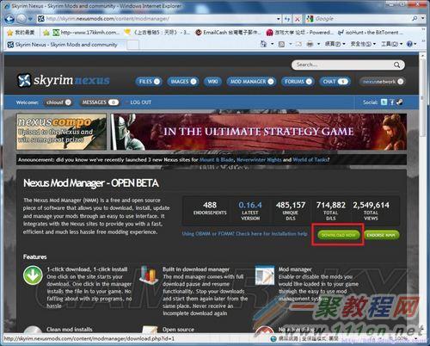This screenshot has height=346, width=430.
Task: Open the CHAT nav item
Action: click(x=335, y=82)
